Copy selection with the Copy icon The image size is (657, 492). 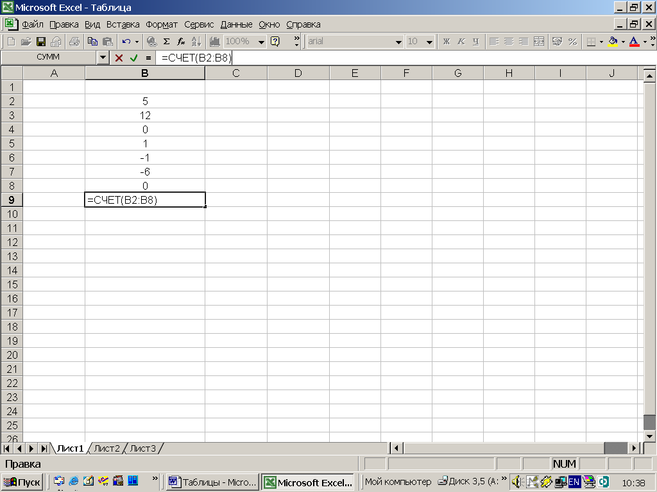tap(92, 42)
